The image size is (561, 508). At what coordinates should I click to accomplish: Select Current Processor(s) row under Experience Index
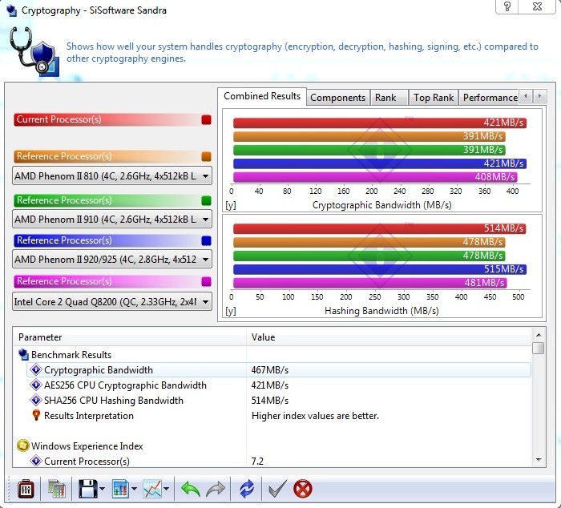click(279, 461)
